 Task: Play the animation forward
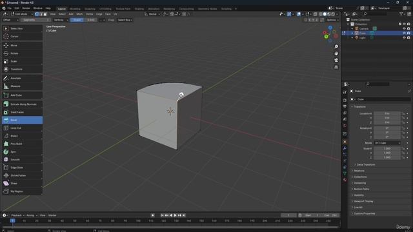(x=175, y=215)
